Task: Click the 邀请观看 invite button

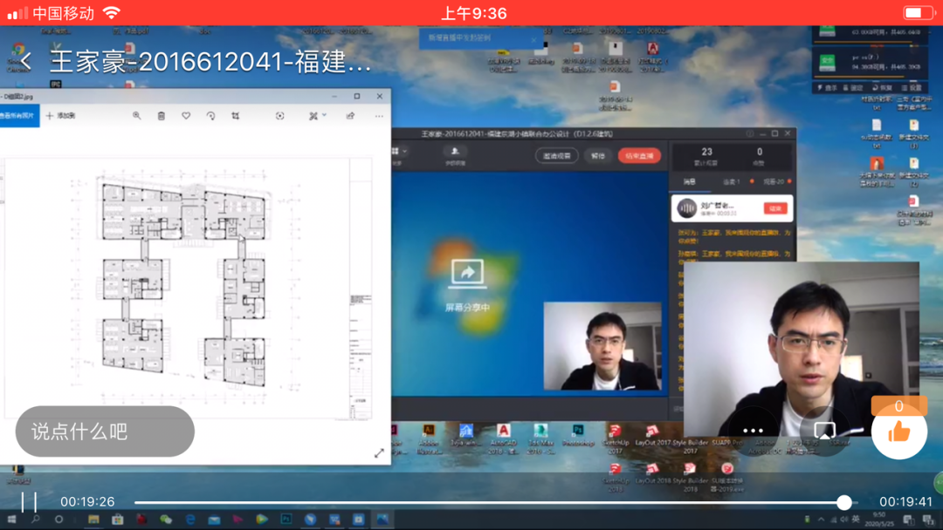Action: tap(556, 156)
